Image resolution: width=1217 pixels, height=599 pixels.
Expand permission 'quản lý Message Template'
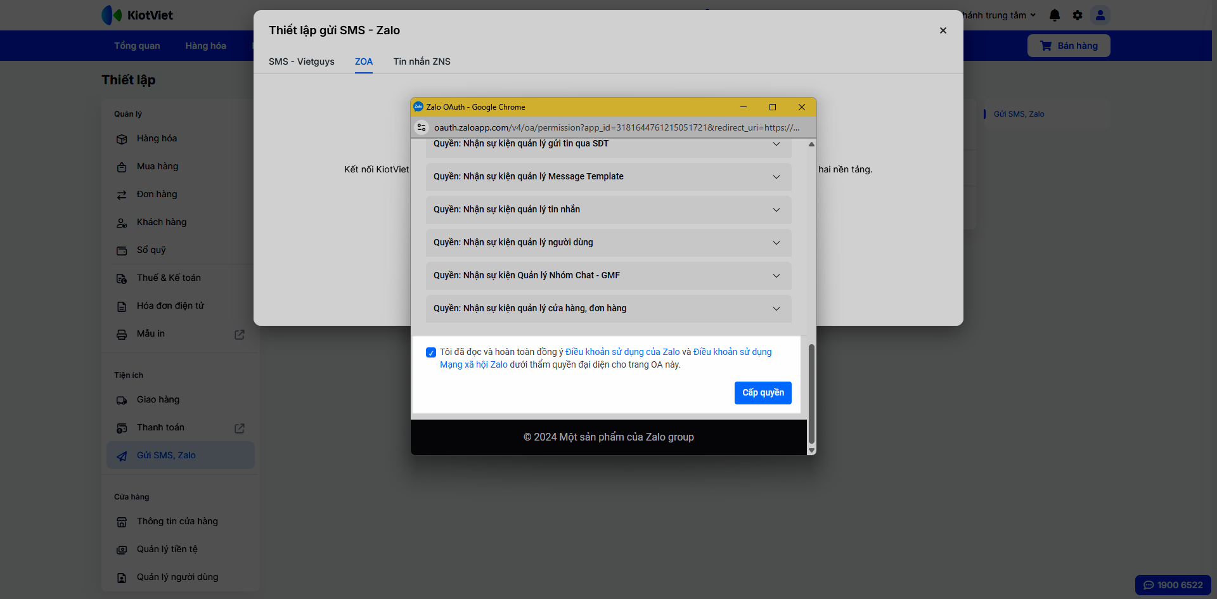pyautogui.click(x=776, y=177)
